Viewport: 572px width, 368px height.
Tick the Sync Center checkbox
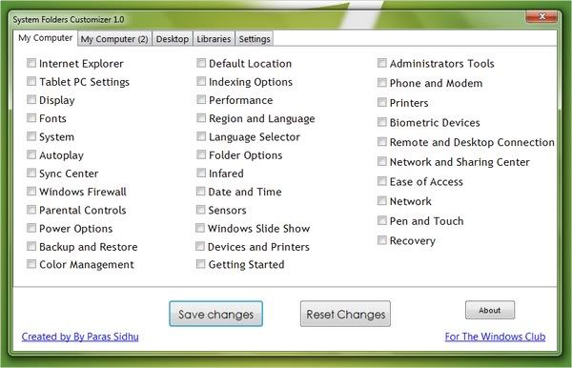click(x=31, y=173)
